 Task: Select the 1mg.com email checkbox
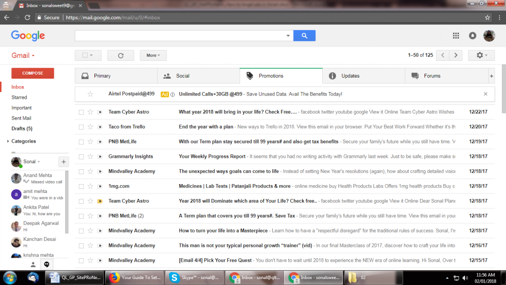coord(82,186)
